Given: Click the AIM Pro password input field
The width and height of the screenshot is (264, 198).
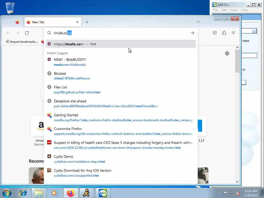Looking at the screenshot, I should pyautogui.click(x=249, y=55).
